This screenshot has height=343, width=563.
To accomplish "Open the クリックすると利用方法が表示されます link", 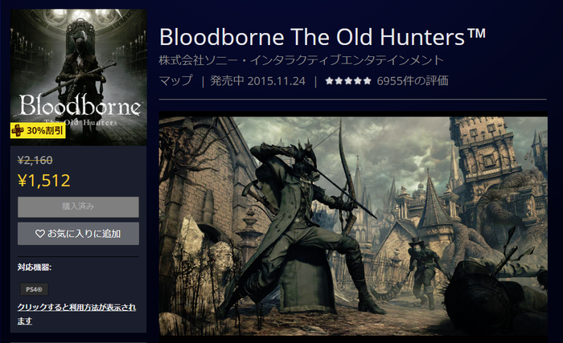I will (76, 314).
